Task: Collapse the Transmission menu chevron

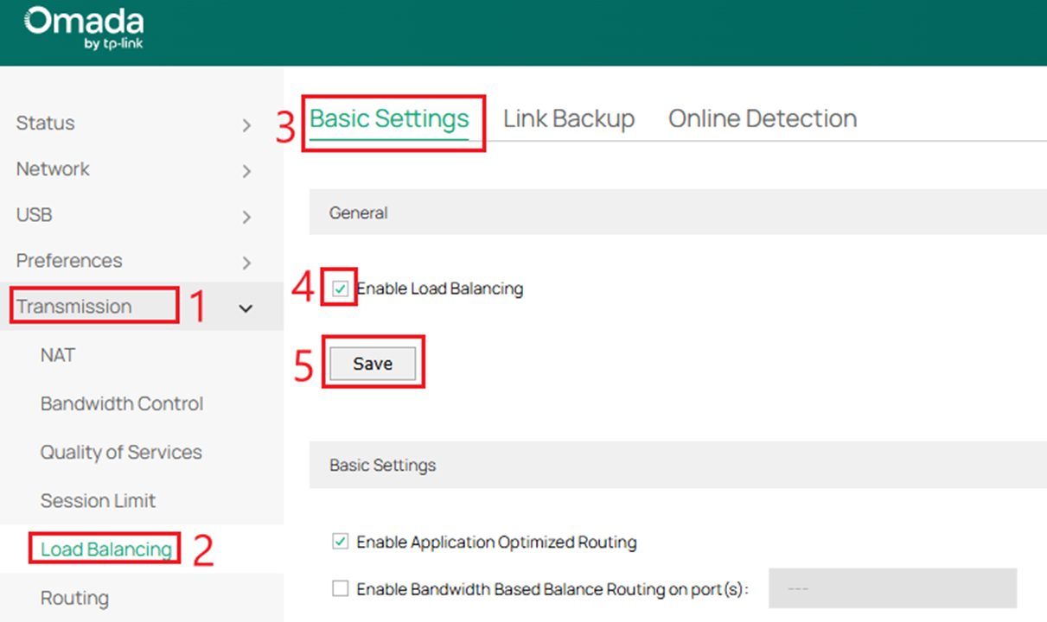Action: point(246,308)
